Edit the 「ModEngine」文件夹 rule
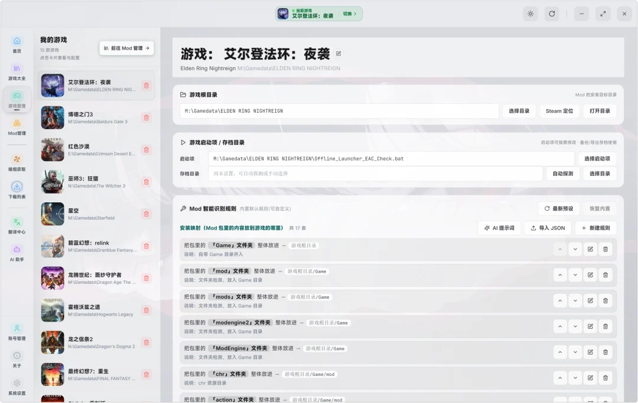This screenshot has width=638, height=403. [590, 352]
